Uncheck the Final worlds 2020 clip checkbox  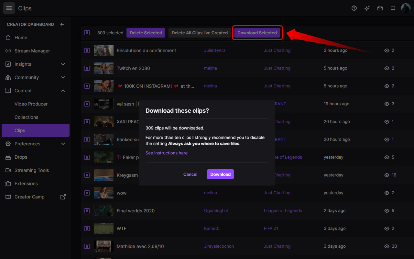click(87, 211)
